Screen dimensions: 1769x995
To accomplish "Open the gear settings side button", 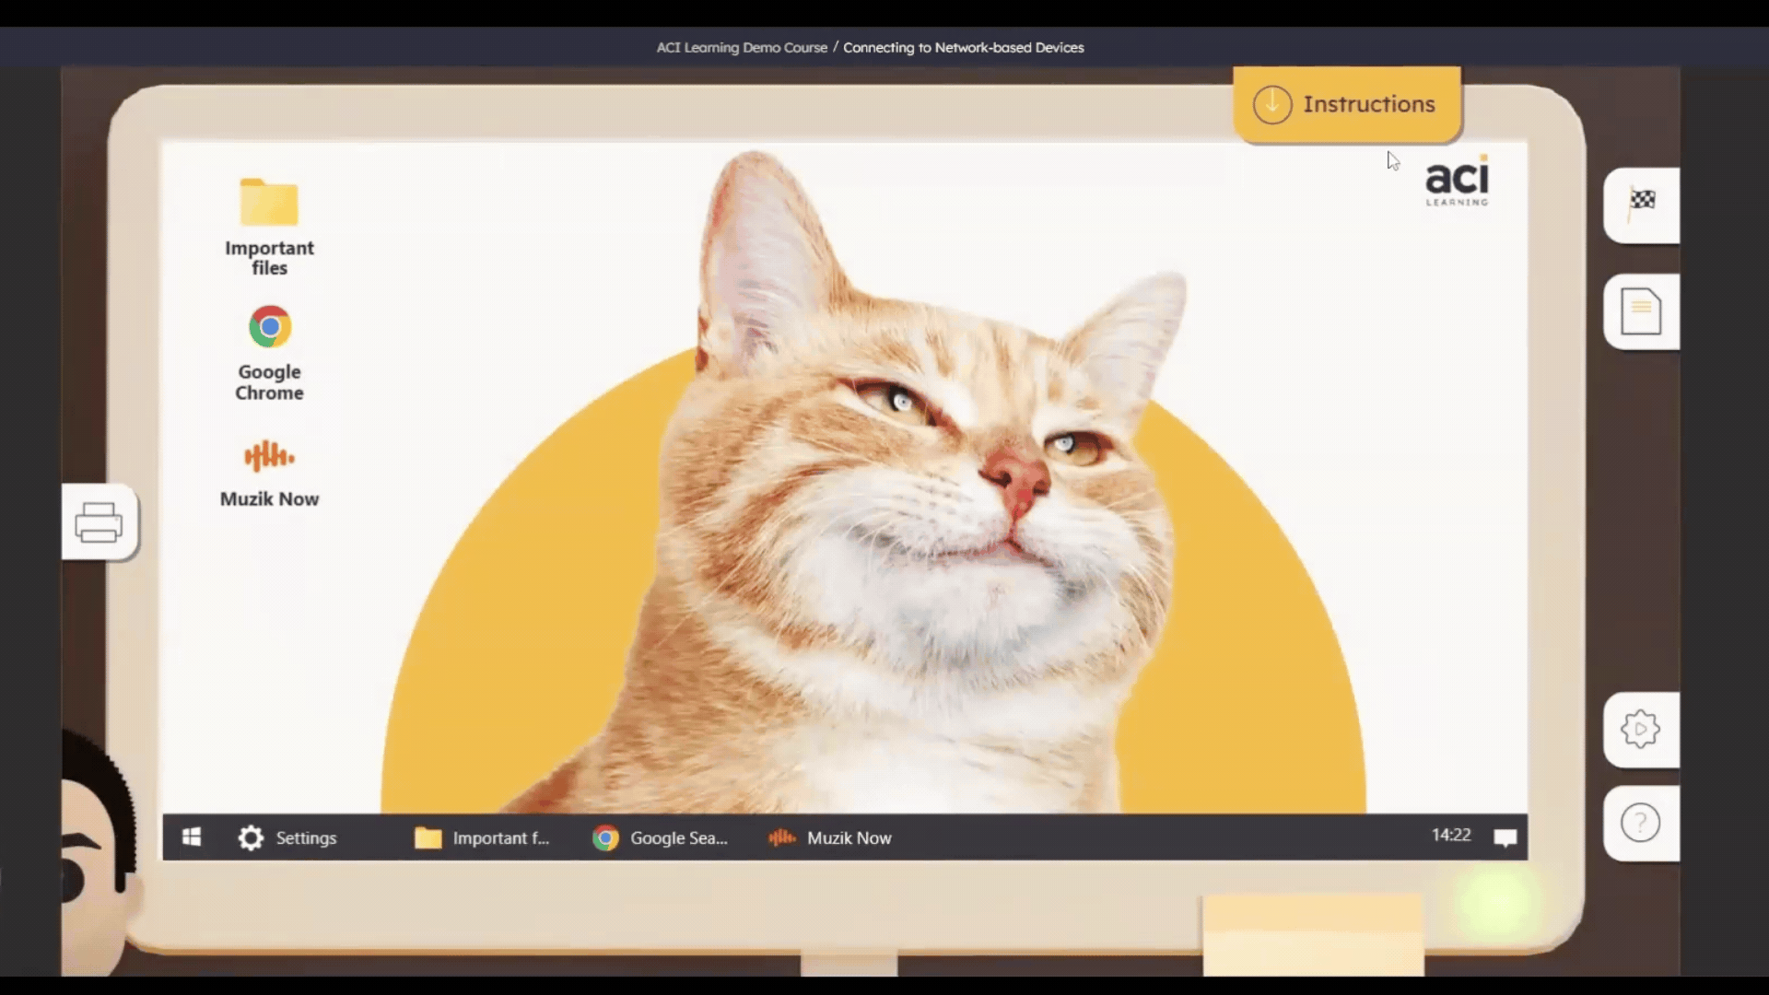I will [x=1642, y=730].
